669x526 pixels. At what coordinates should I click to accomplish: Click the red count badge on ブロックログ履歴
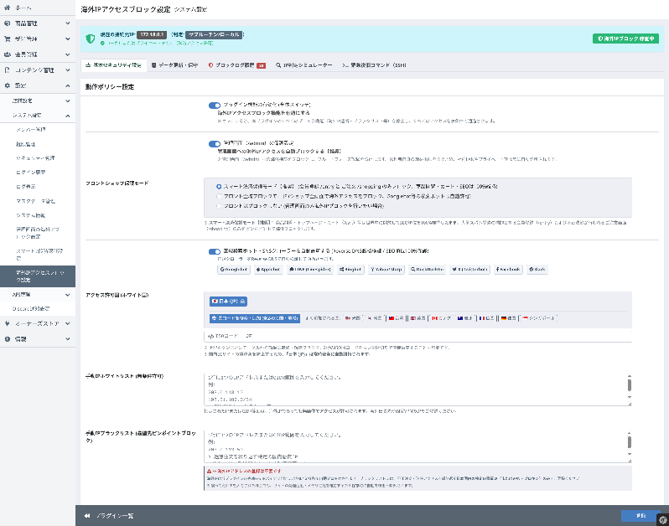pyautogui.click(x=261, y=65)
